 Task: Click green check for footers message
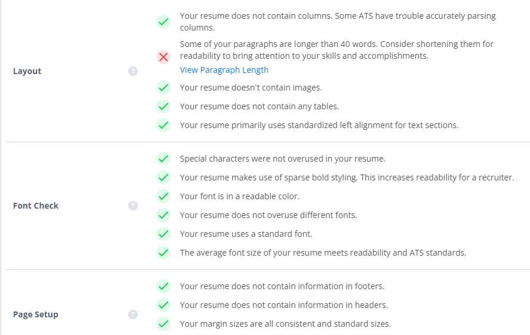click(x=164, y=286)
